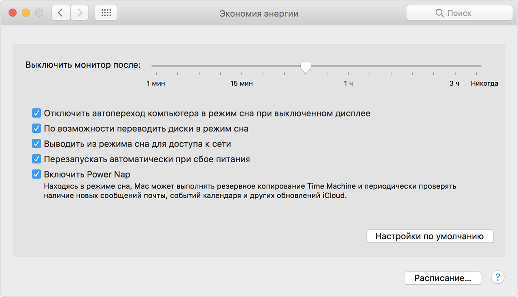Set slider to the 1 мин tick
Viewport: 518px width, 297px height.
tap(157, 74)
